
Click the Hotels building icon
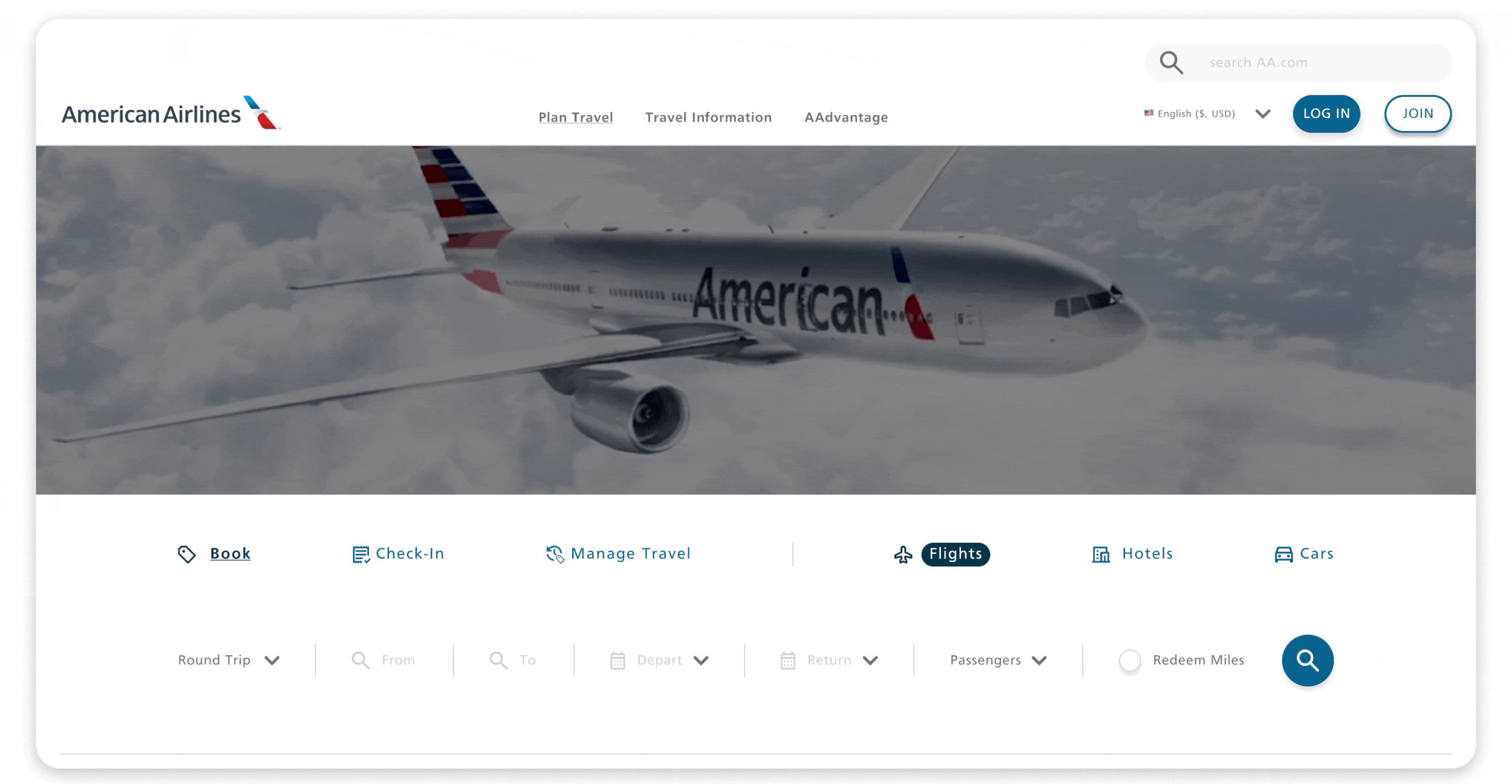[1101, 554]
